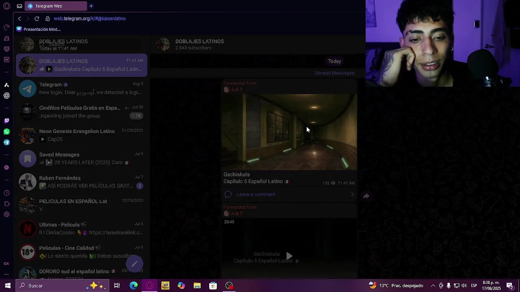
Task: Open WhatsApp in the sidebar
Action: [x=6, y=132]
